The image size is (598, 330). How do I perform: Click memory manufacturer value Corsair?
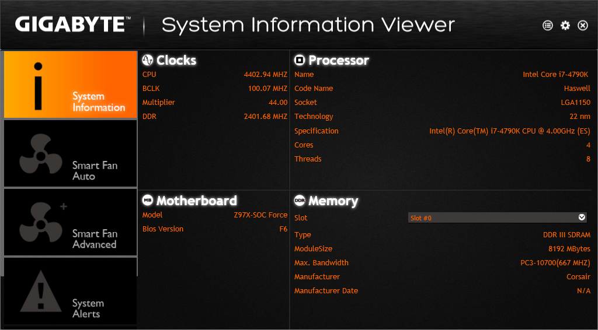point(578,277)
